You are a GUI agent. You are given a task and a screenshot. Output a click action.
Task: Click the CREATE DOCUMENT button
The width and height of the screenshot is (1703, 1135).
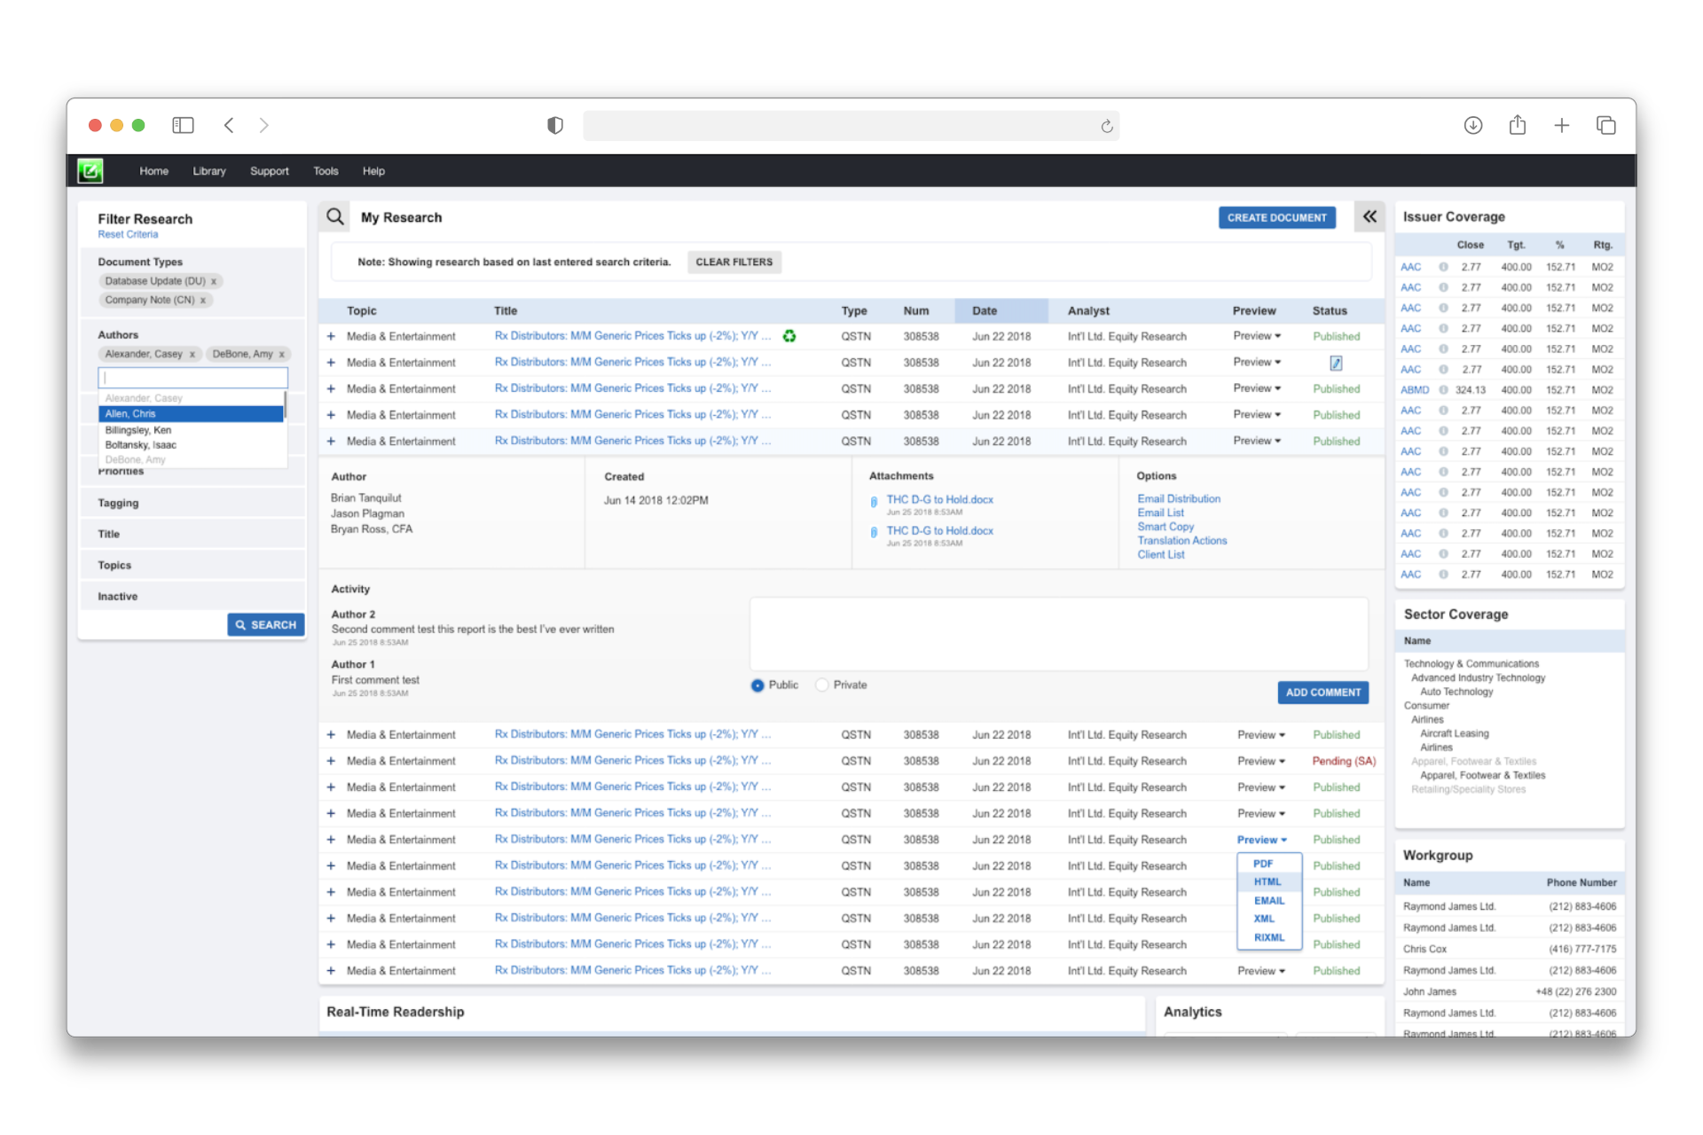(x=1276, y=217)
